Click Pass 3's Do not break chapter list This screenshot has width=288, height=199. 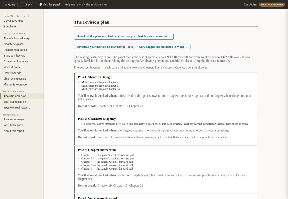point(120,186)
